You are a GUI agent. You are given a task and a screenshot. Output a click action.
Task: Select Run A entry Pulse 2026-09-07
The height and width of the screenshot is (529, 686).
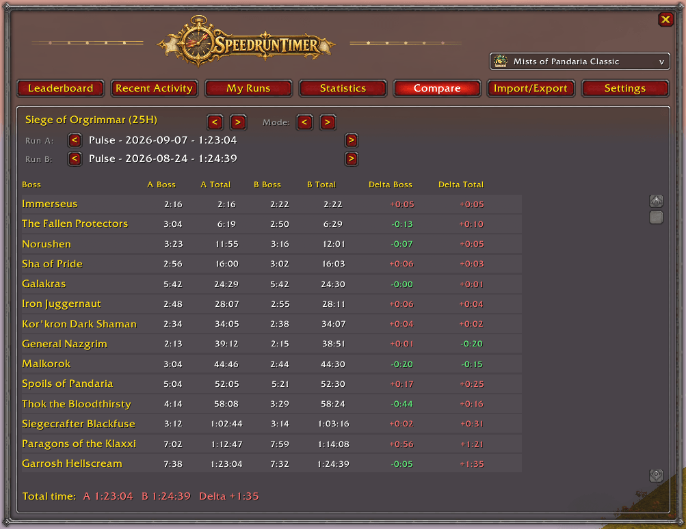pos(163,140)
